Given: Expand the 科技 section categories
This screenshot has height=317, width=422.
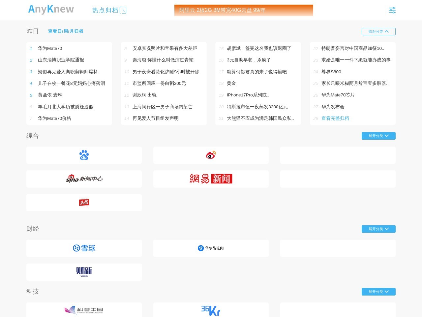Looking at the screenshot, I should click(x=378, y=292).
